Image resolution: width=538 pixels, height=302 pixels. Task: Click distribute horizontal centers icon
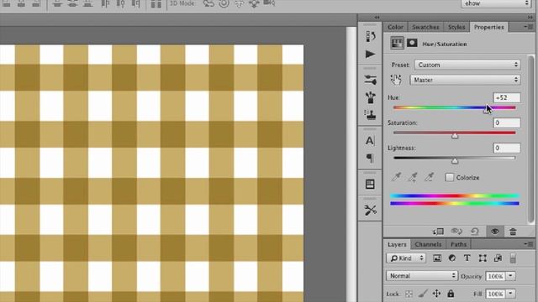[121, 3]
